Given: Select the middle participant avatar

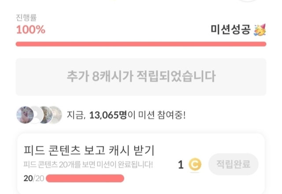Looking at the screenshot, I should [41, 116].
